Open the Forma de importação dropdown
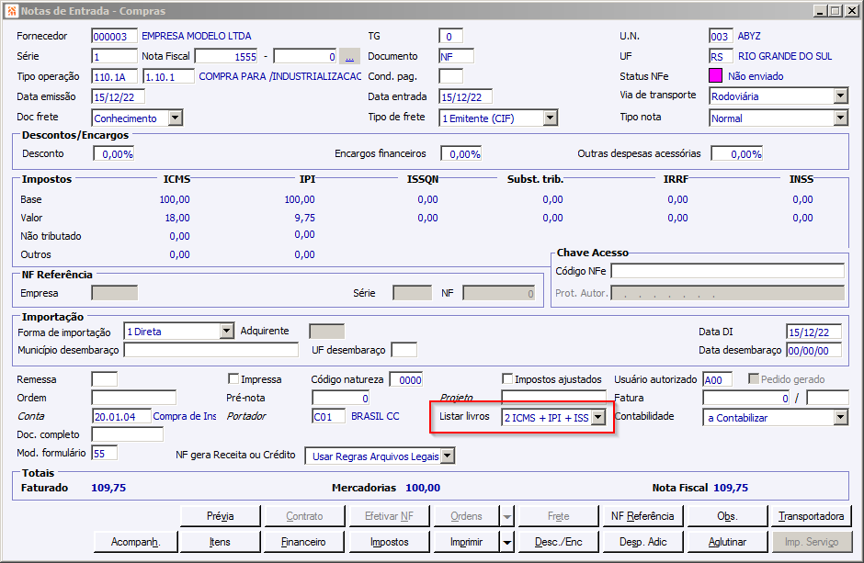 tap(226, 332)
